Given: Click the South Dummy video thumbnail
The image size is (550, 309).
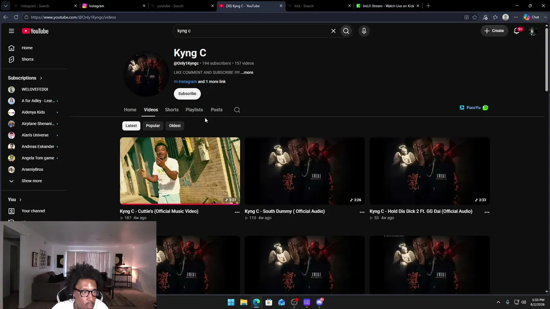Looking at the screenshot, I should pyautogui.click(x=305, y=171).
